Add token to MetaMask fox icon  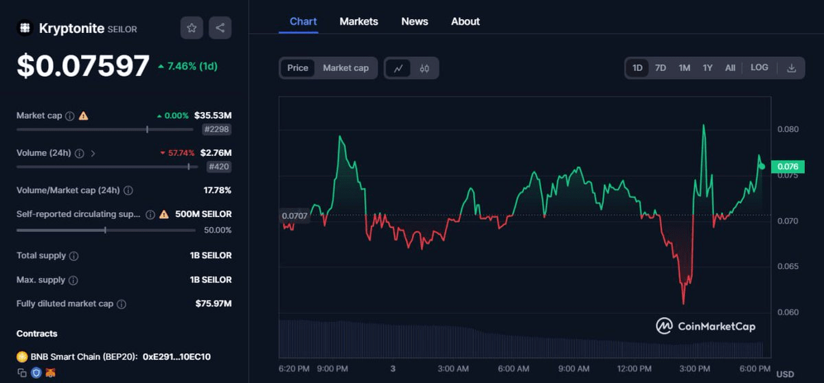pos(50,372)
